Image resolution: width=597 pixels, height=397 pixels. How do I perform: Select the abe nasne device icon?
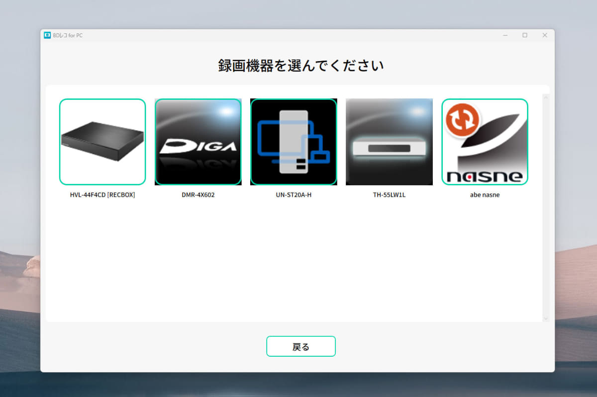485,142
